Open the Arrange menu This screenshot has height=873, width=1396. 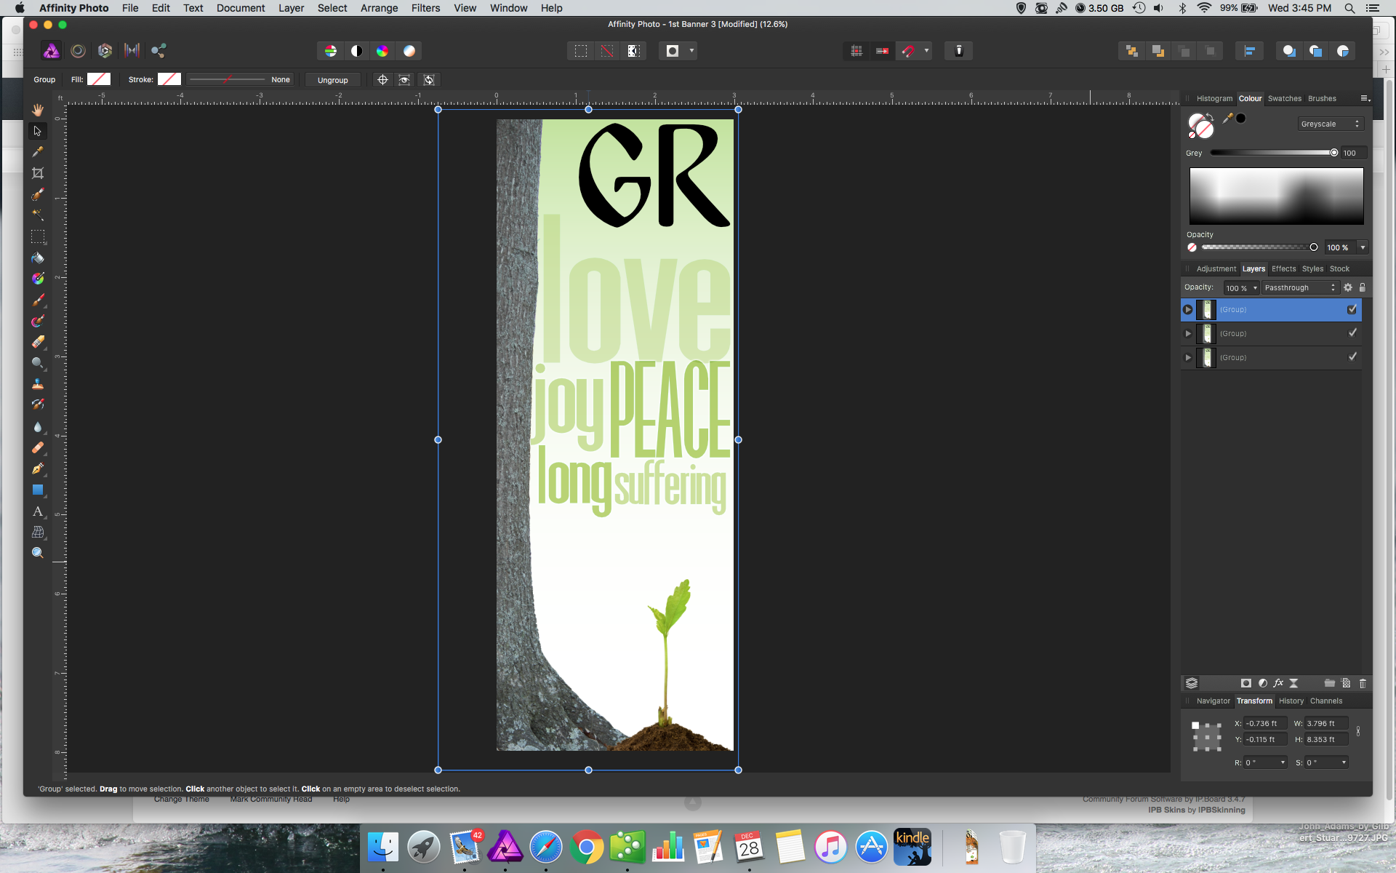(x=379, y=8)
